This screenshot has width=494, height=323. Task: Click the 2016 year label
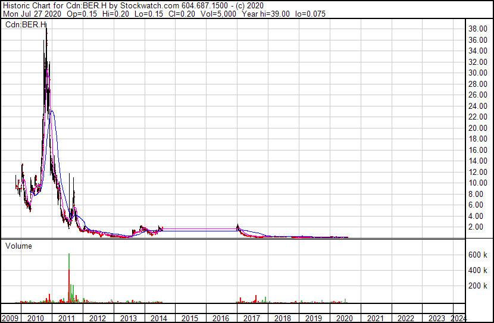(x=221, y=318)
